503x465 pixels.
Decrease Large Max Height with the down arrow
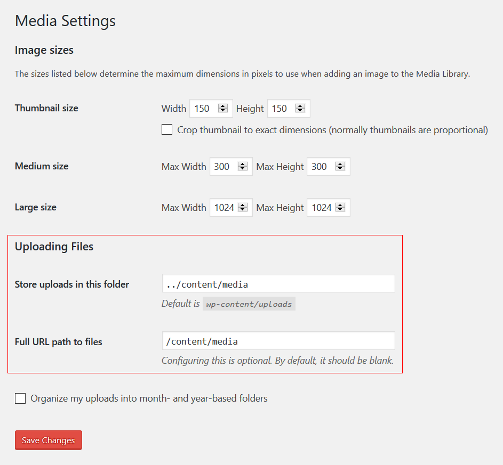pyautogui.click(x=340, y=210)
